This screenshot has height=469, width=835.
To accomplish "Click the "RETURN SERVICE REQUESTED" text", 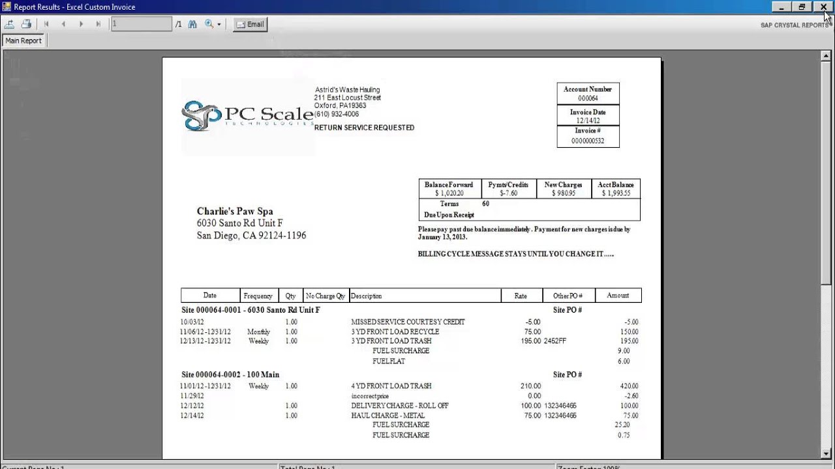I will (x=364, y=128).
